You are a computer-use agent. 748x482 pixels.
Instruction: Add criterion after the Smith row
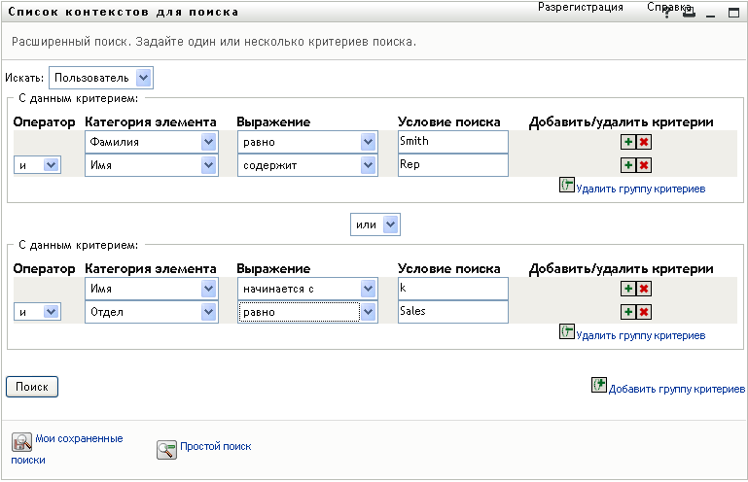click(x=628, y=142)
